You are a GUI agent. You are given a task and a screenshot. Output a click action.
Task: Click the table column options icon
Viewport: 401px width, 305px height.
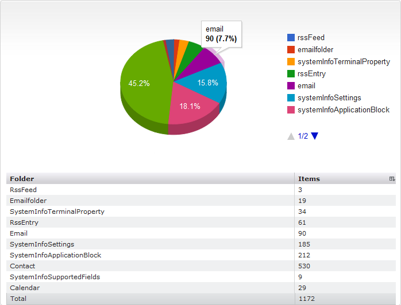pos(392,179)
